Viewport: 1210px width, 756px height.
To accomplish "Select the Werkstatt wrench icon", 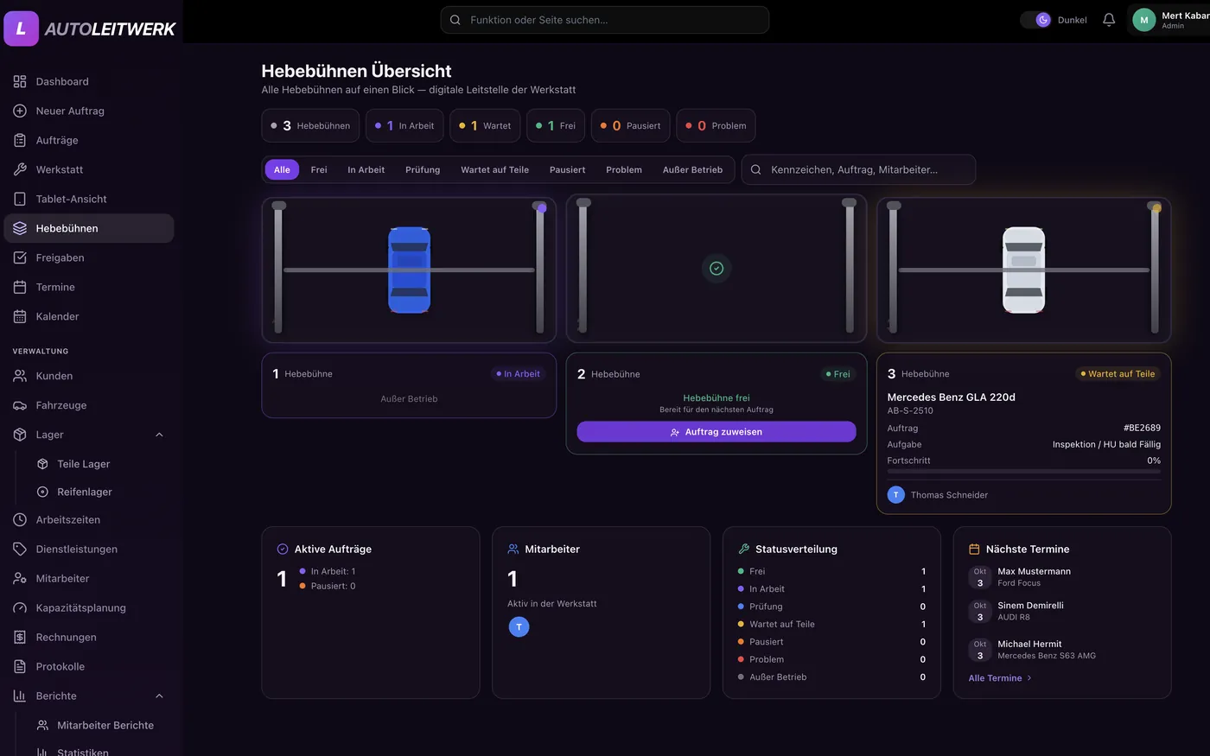I will pos(20,169).
